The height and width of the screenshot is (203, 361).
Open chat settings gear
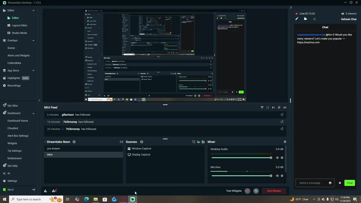pyautogui.click(x=340, y=183)
